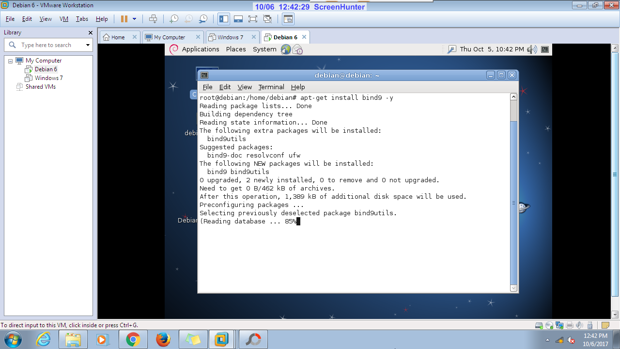The width and height of the screenshot is (620, 349).
Task: Open the Debian Applications menu
Action: click(x=201, y=49)
